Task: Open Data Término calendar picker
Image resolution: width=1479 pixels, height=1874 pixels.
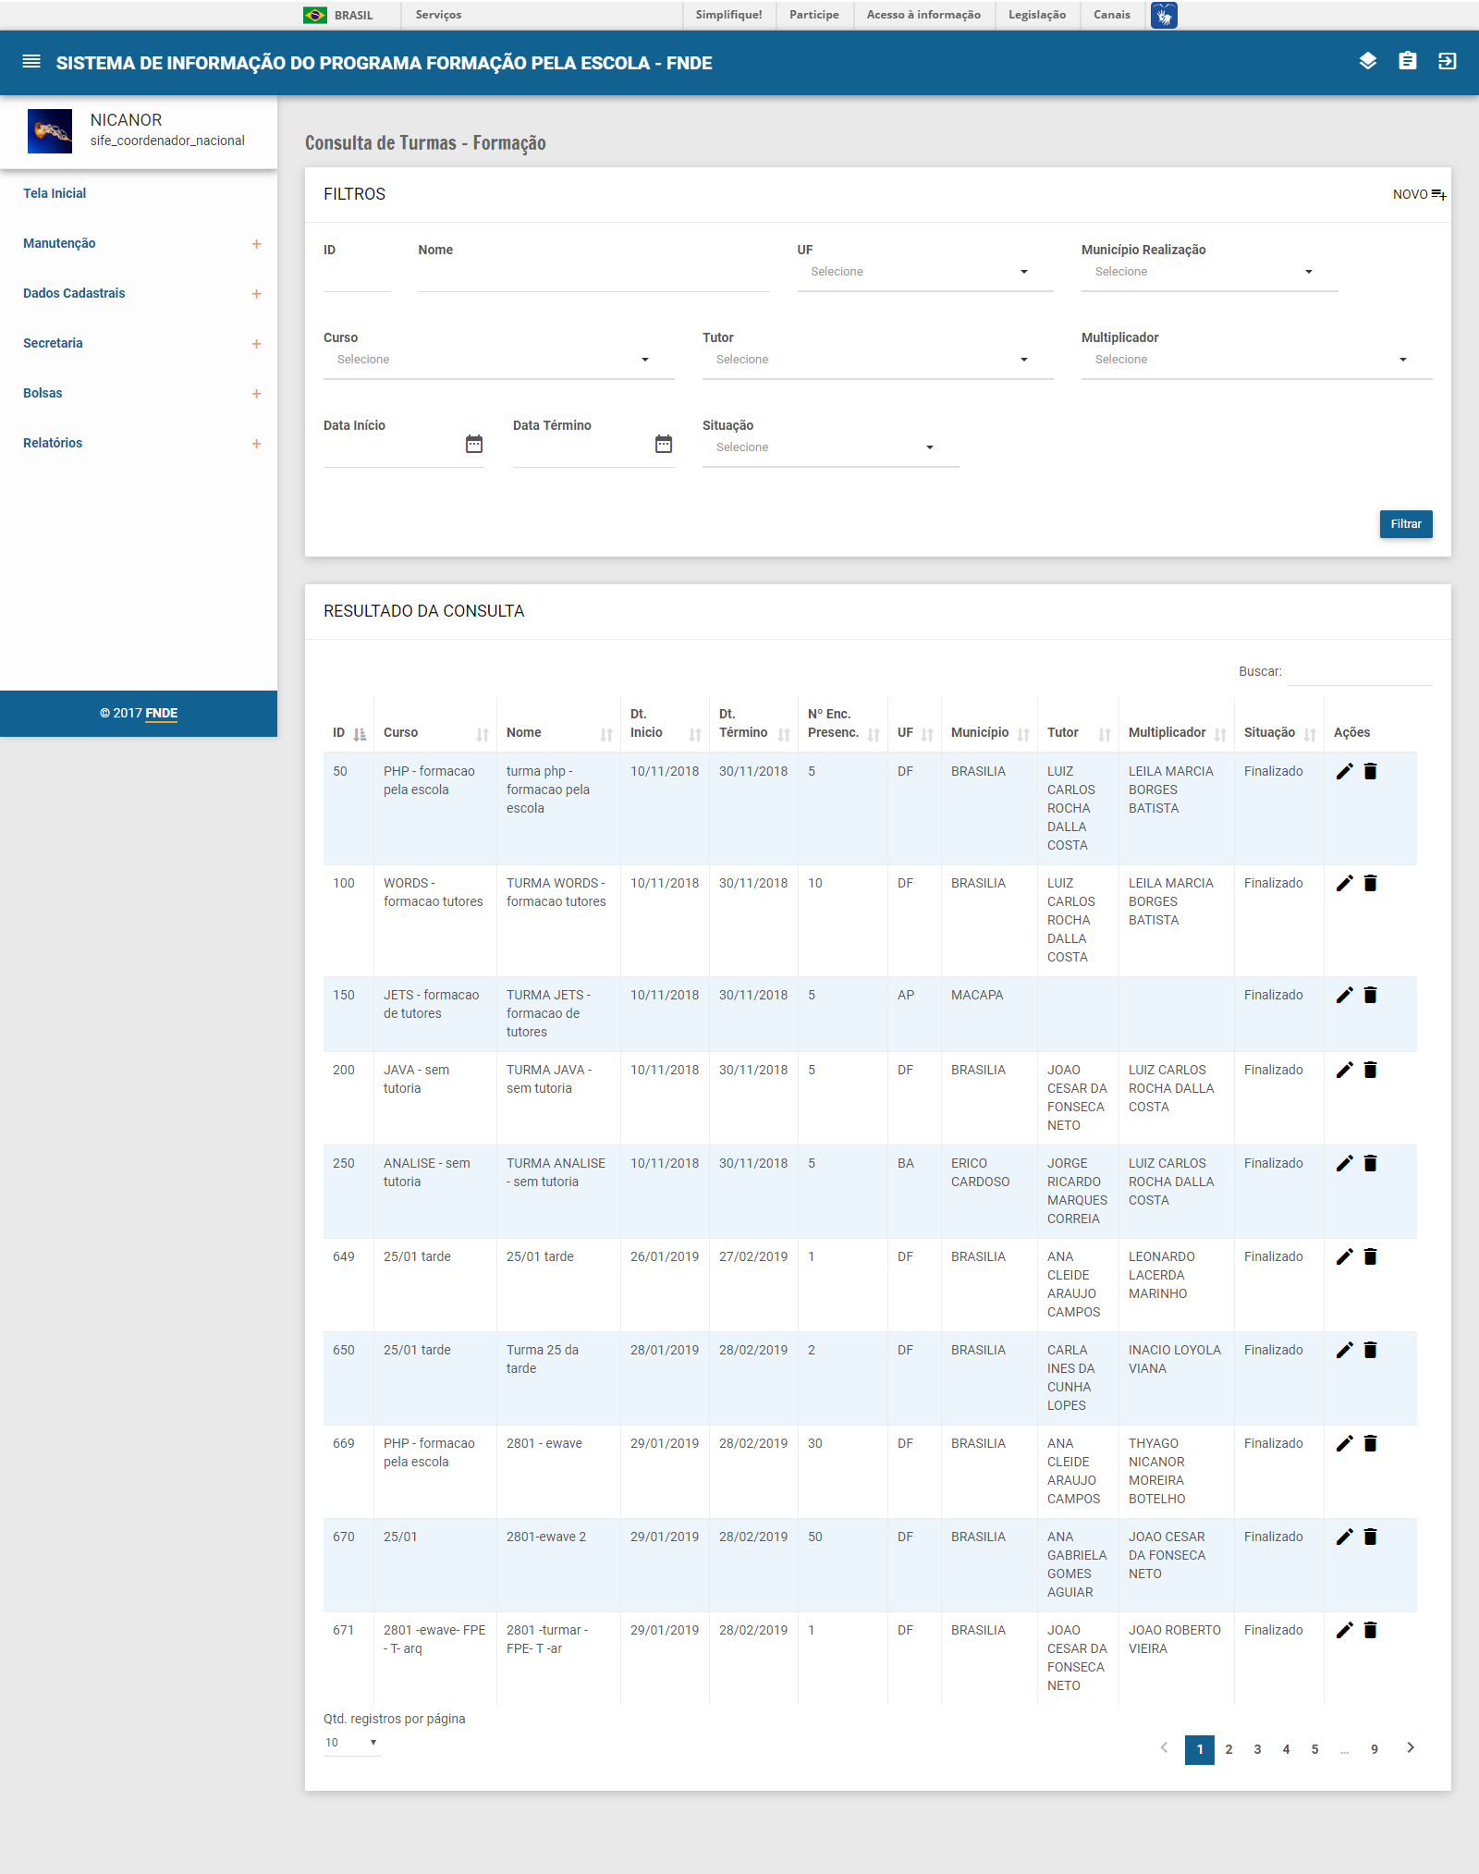Action: pyautogui.click(x=664, y=445)
